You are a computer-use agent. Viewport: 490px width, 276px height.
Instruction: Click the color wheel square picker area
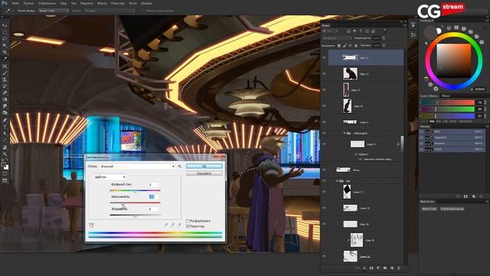[x=454, y=61]
